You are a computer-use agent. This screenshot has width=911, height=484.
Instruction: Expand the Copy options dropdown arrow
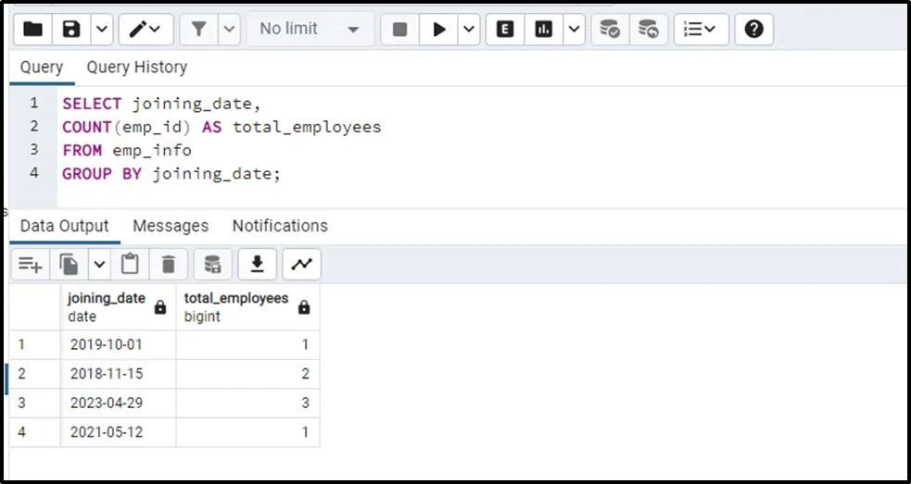(99, 265)
